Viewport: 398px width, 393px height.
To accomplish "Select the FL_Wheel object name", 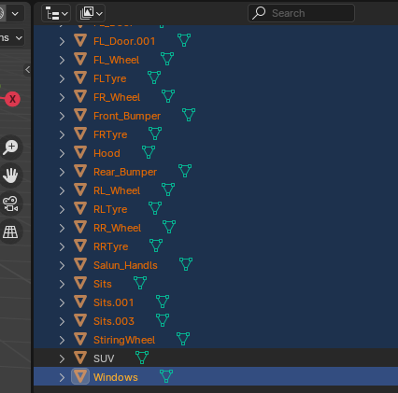I will point(117,60).
